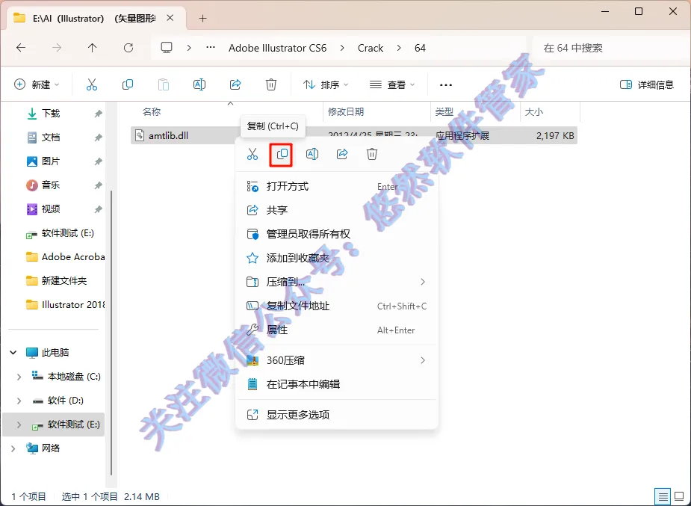The height and width of the screenshot is (506, 691).
Task: Click the Paste icon in the toolbar
Action: point(164,84)
